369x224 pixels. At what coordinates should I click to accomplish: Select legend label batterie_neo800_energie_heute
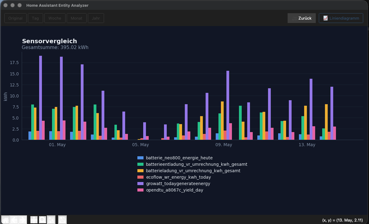point(179,158)
